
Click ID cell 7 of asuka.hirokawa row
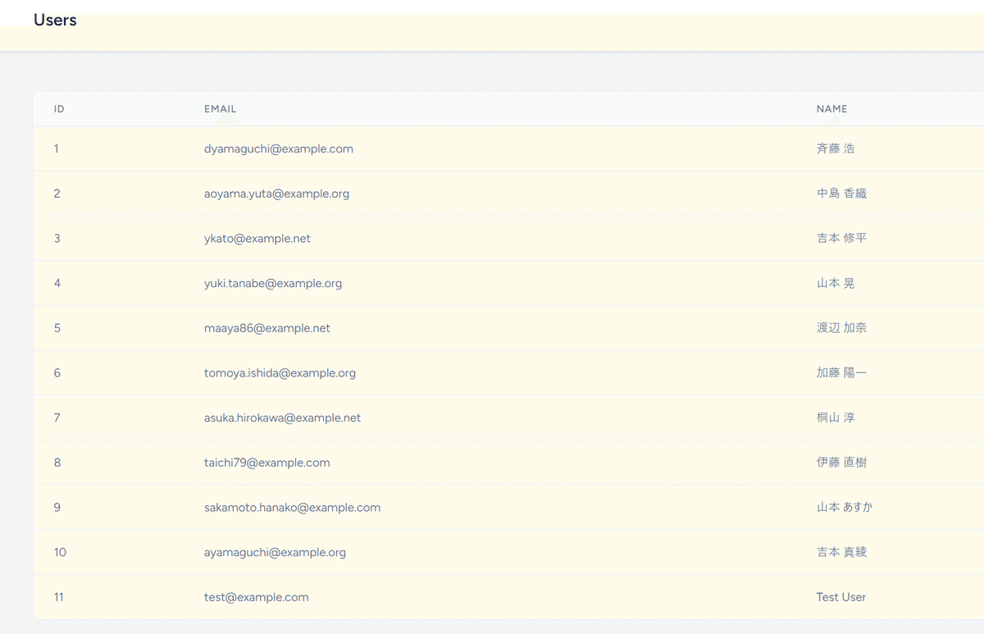pyautogui.click(x=57, y=418)
